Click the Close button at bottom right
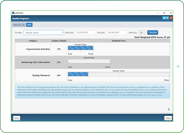This screenshot has height=133, width=184. coord(168,118)
